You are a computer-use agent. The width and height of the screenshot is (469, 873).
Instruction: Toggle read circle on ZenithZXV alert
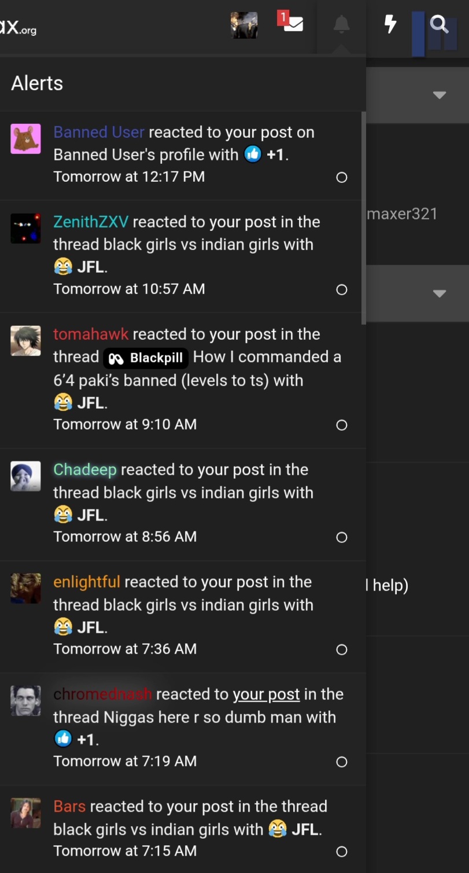[342, 289]
